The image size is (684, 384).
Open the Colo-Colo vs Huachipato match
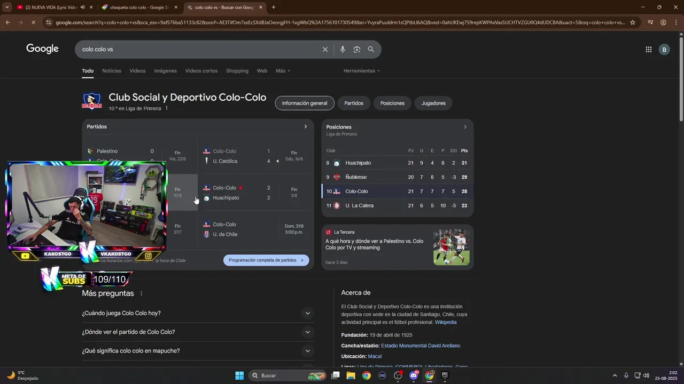(254, 193)
